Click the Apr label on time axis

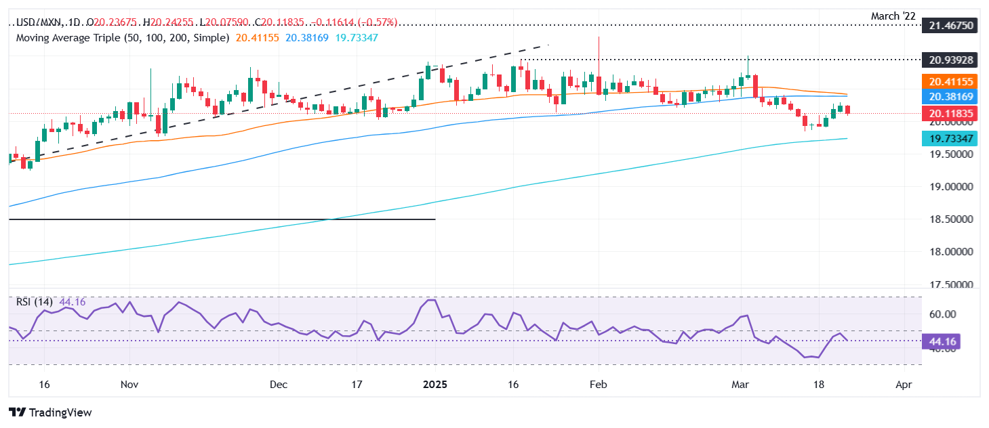click(903, 384)
